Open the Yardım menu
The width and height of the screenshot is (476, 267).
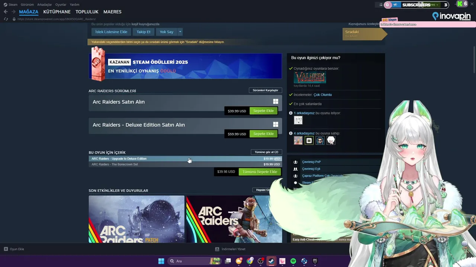coord(75,4)
